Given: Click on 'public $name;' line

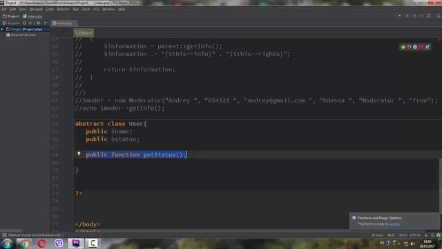Looking at the screenshot, I should click(109, 131).
